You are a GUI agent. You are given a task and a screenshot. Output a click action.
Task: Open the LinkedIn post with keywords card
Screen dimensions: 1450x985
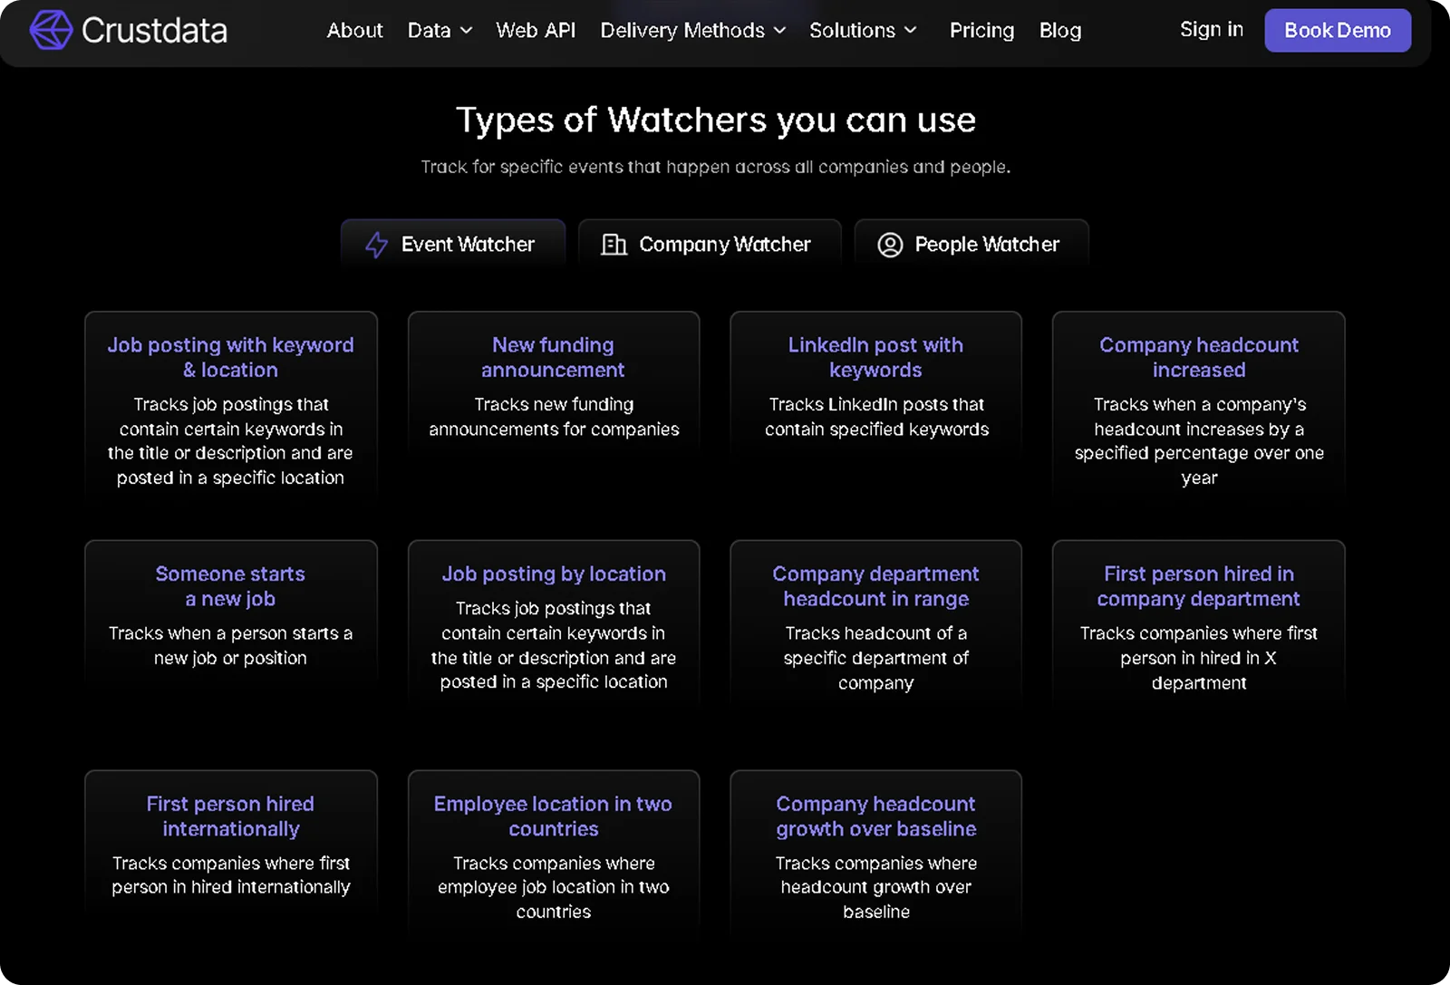point(875,385)
